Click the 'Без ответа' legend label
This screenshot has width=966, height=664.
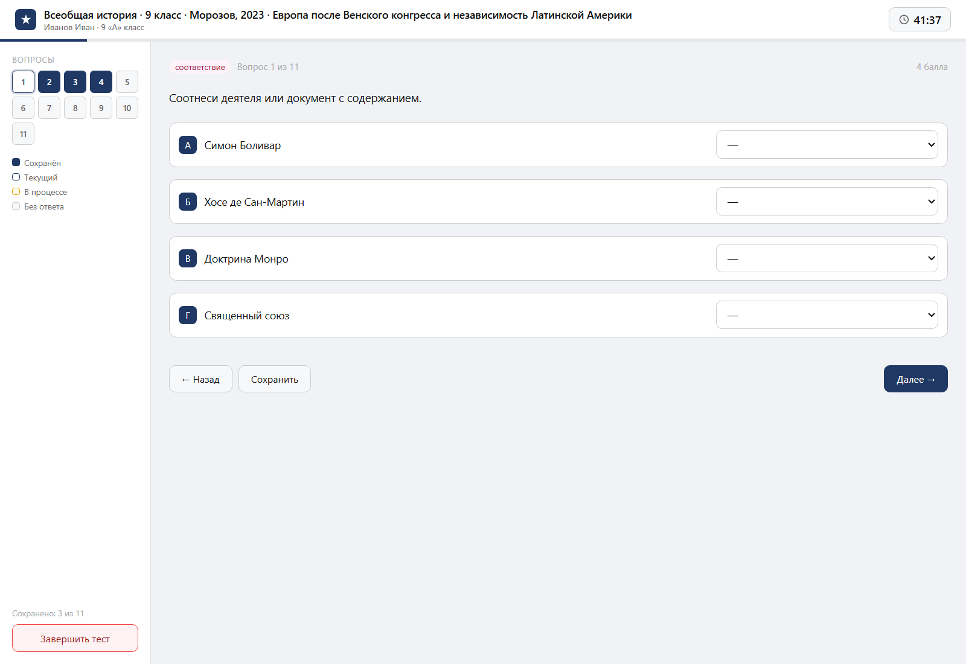pyautogui.click(x=44, y=206)
